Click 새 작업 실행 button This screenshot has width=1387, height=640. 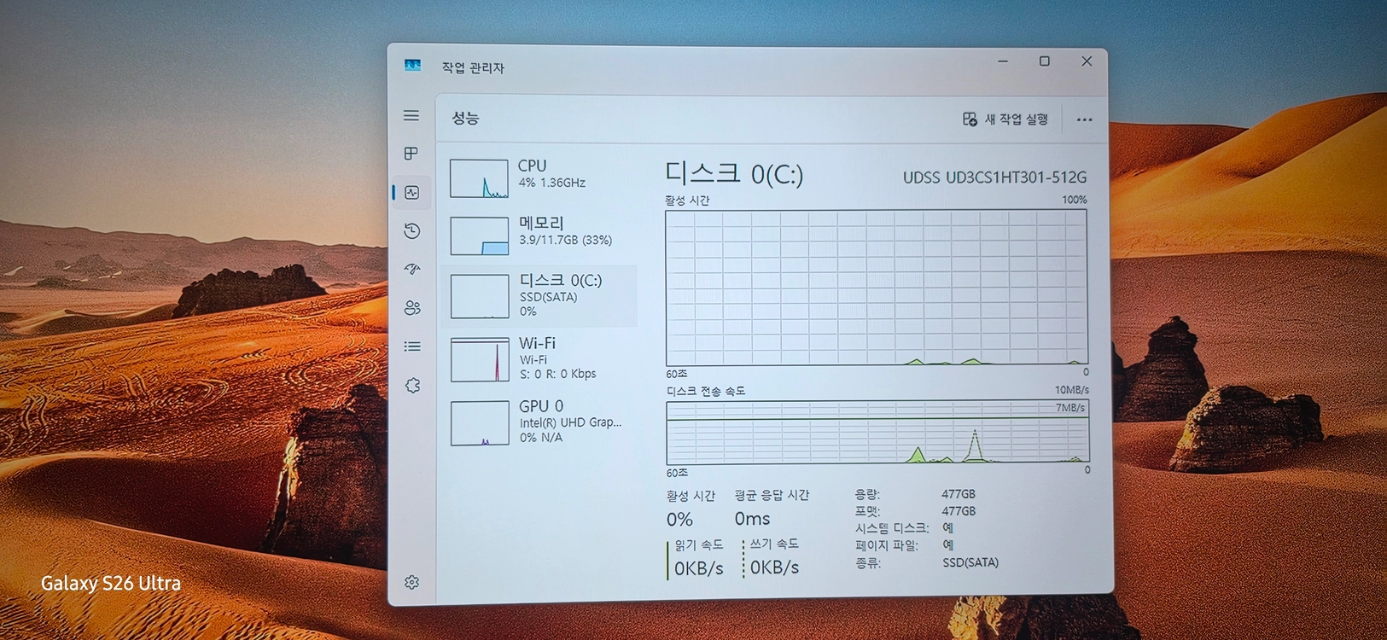[x=1005, y=119]
